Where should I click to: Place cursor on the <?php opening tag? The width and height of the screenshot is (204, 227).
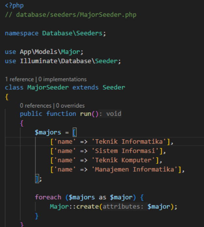[14, 6]
